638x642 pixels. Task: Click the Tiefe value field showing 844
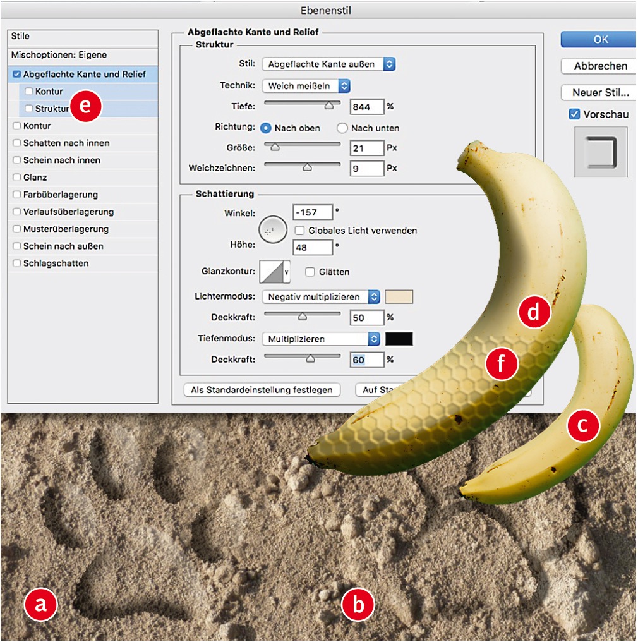[x=367, y=106]
